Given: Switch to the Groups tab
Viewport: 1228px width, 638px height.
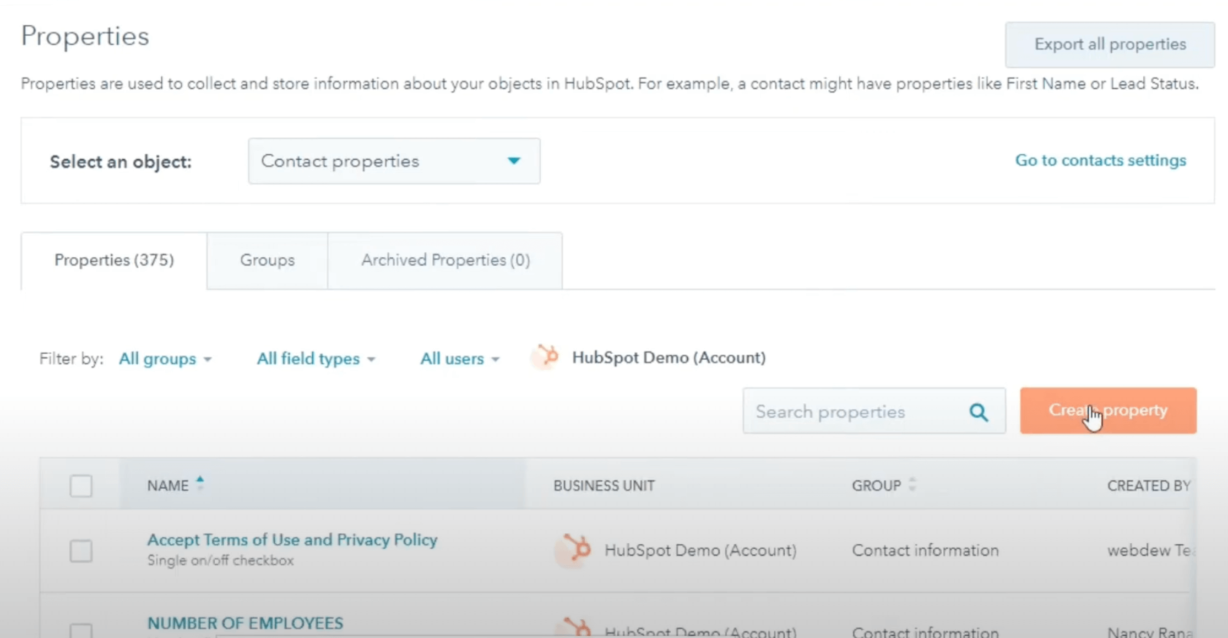Looking at the screenshot, I should (x=267, y=260).
